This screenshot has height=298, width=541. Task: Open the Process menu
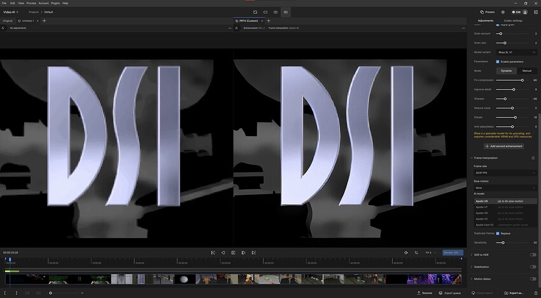pos(31,3)
